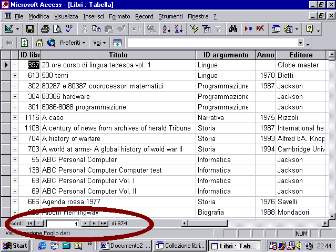Image resolution: width=336 pixels, height=252 pixels.
Task: Open the File menu
Action: pyautogui.click(x=19, y=16)
